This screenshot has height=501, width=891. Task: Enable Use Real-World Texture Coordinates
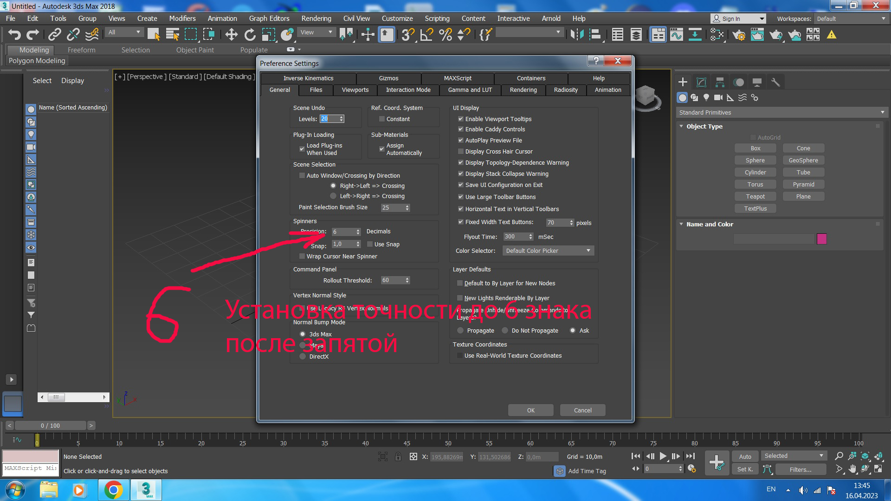(x=460, y=356)
